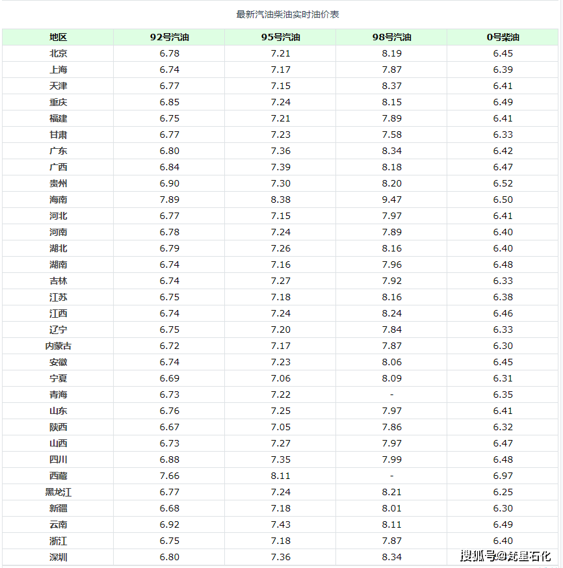The height and width of the screenshot is (568, 563).
Task: Select the 北京 region cell
Action: (58, 53)
